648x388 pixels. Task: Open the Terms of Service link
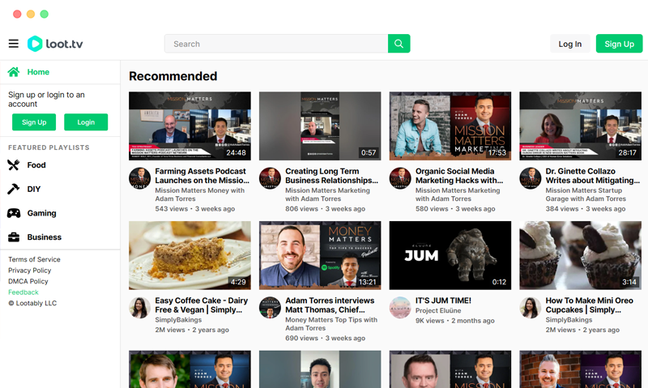tap(34, 259)
